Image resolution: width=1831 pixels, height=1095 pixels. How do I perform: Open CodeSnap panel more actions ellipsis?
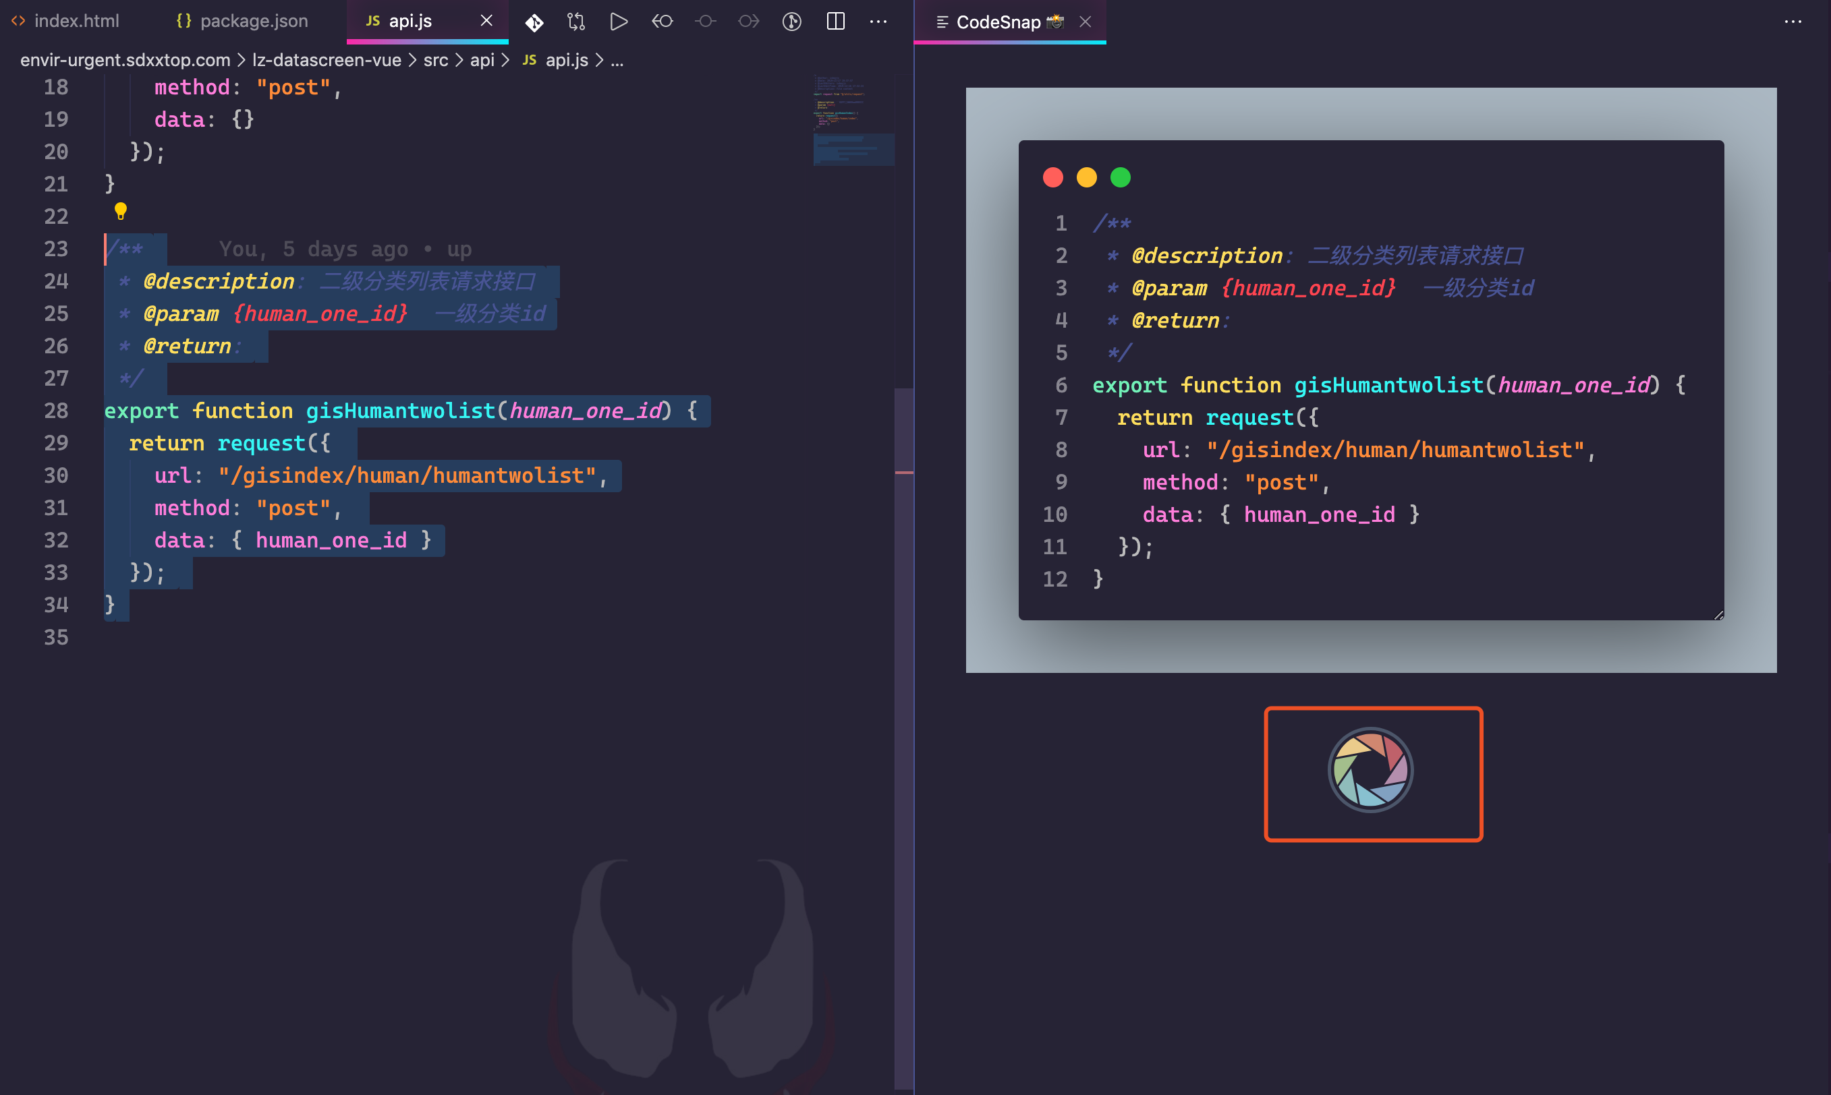pos(1793,22)
